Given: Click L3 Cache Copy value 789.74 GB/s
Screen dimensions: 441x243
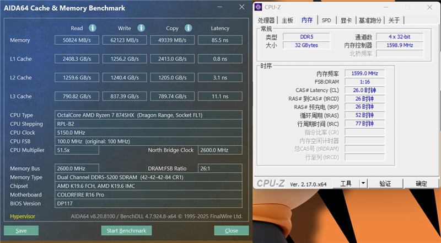Looking at the screenshot, I should (172, 96).
